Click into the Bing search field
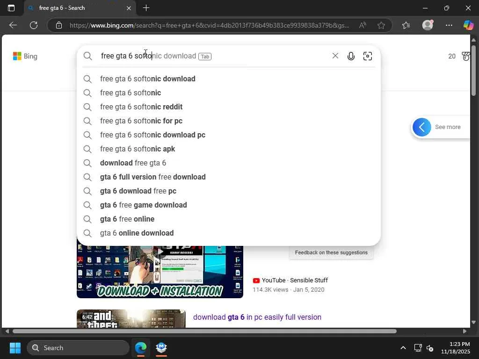 coord(214,56)
